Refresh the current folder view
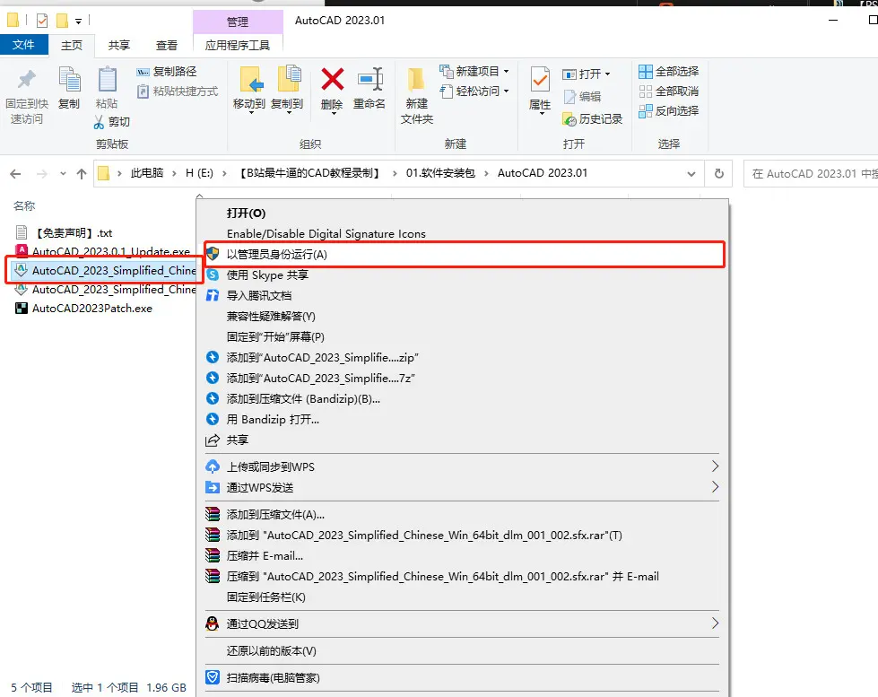 click(x=719, y=174)
